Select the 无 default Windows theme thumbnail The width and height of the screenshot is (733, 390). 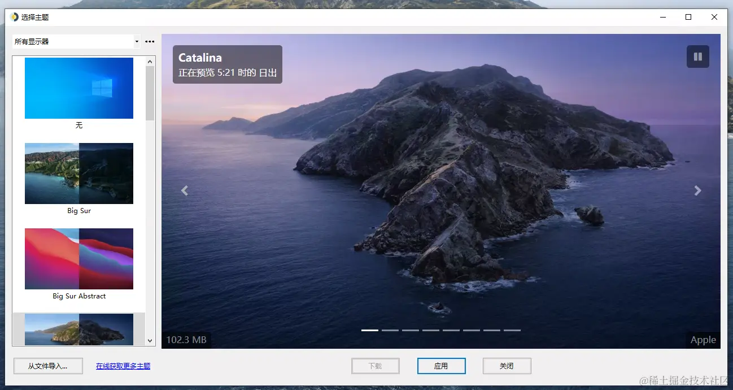tap(79, 88)
